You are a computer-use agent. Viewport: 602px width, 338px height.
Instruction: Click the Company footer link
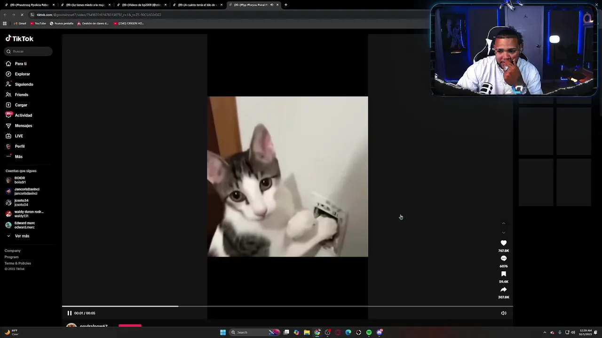click(x=13, y=251)
